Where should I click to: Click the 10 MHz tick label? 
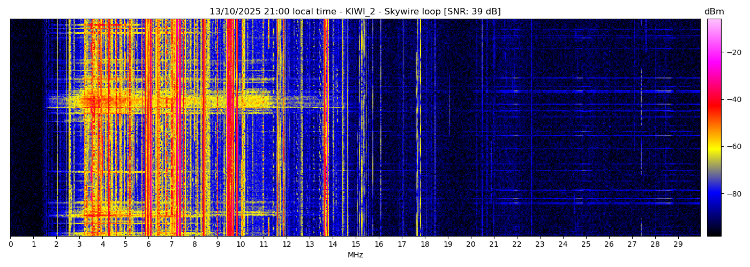click(x=241, y=245)
